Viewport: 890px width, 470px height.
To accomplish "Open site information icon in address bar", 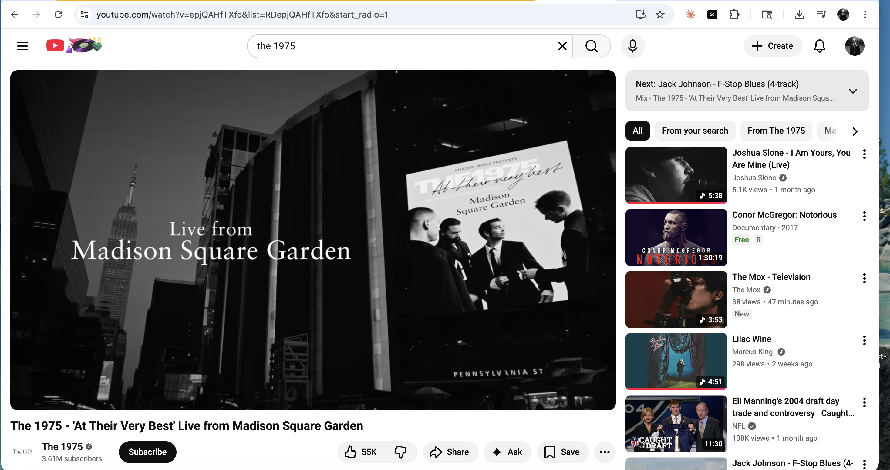I will pos(84,15).
